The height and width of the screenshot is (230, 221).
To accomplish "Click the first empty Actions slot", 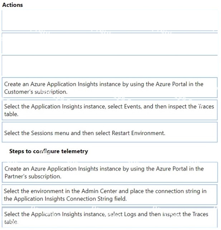I will (x=110, y=20).
